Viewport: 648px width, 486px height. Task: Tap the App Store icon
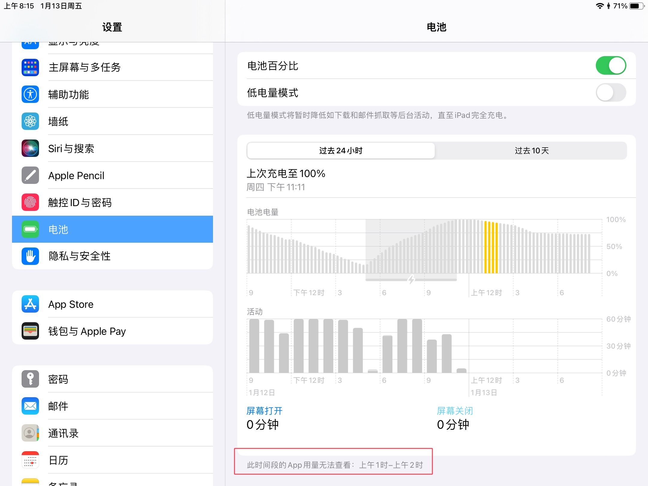click(x=30, y=304)
